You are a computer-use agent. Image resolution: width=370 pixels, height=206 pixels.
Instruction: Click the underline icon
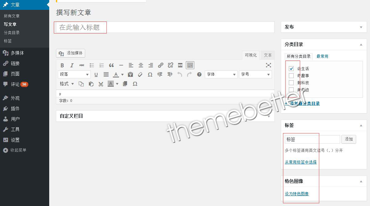click(x=96, y=74)
